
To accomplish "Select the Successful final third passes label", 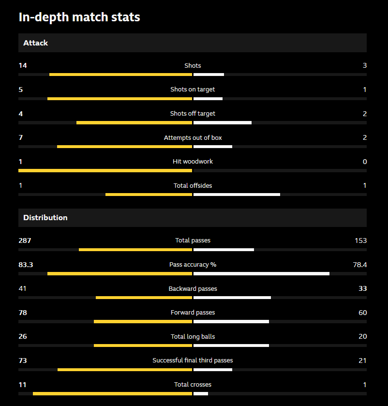I will 193,361.
